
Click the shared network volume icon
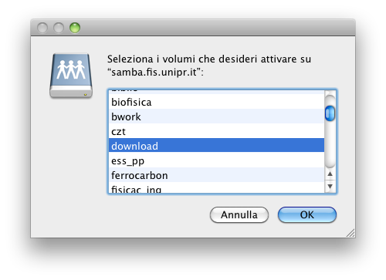coord(71,76)
